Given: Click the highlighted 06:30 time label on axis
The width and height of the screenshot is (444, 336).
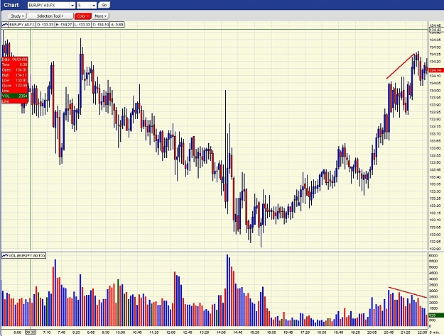Looking at the screenshot, I should (31, 332).
